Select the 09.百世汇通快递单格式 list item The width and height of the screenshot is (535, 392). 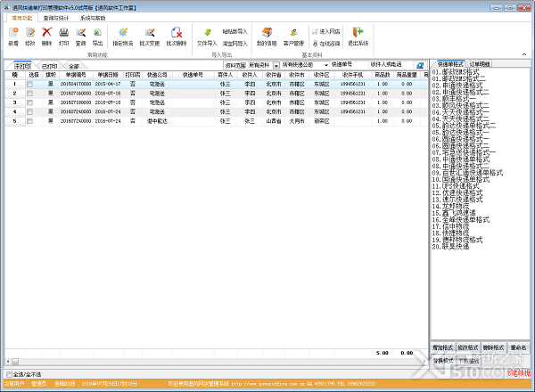[467, 173]
